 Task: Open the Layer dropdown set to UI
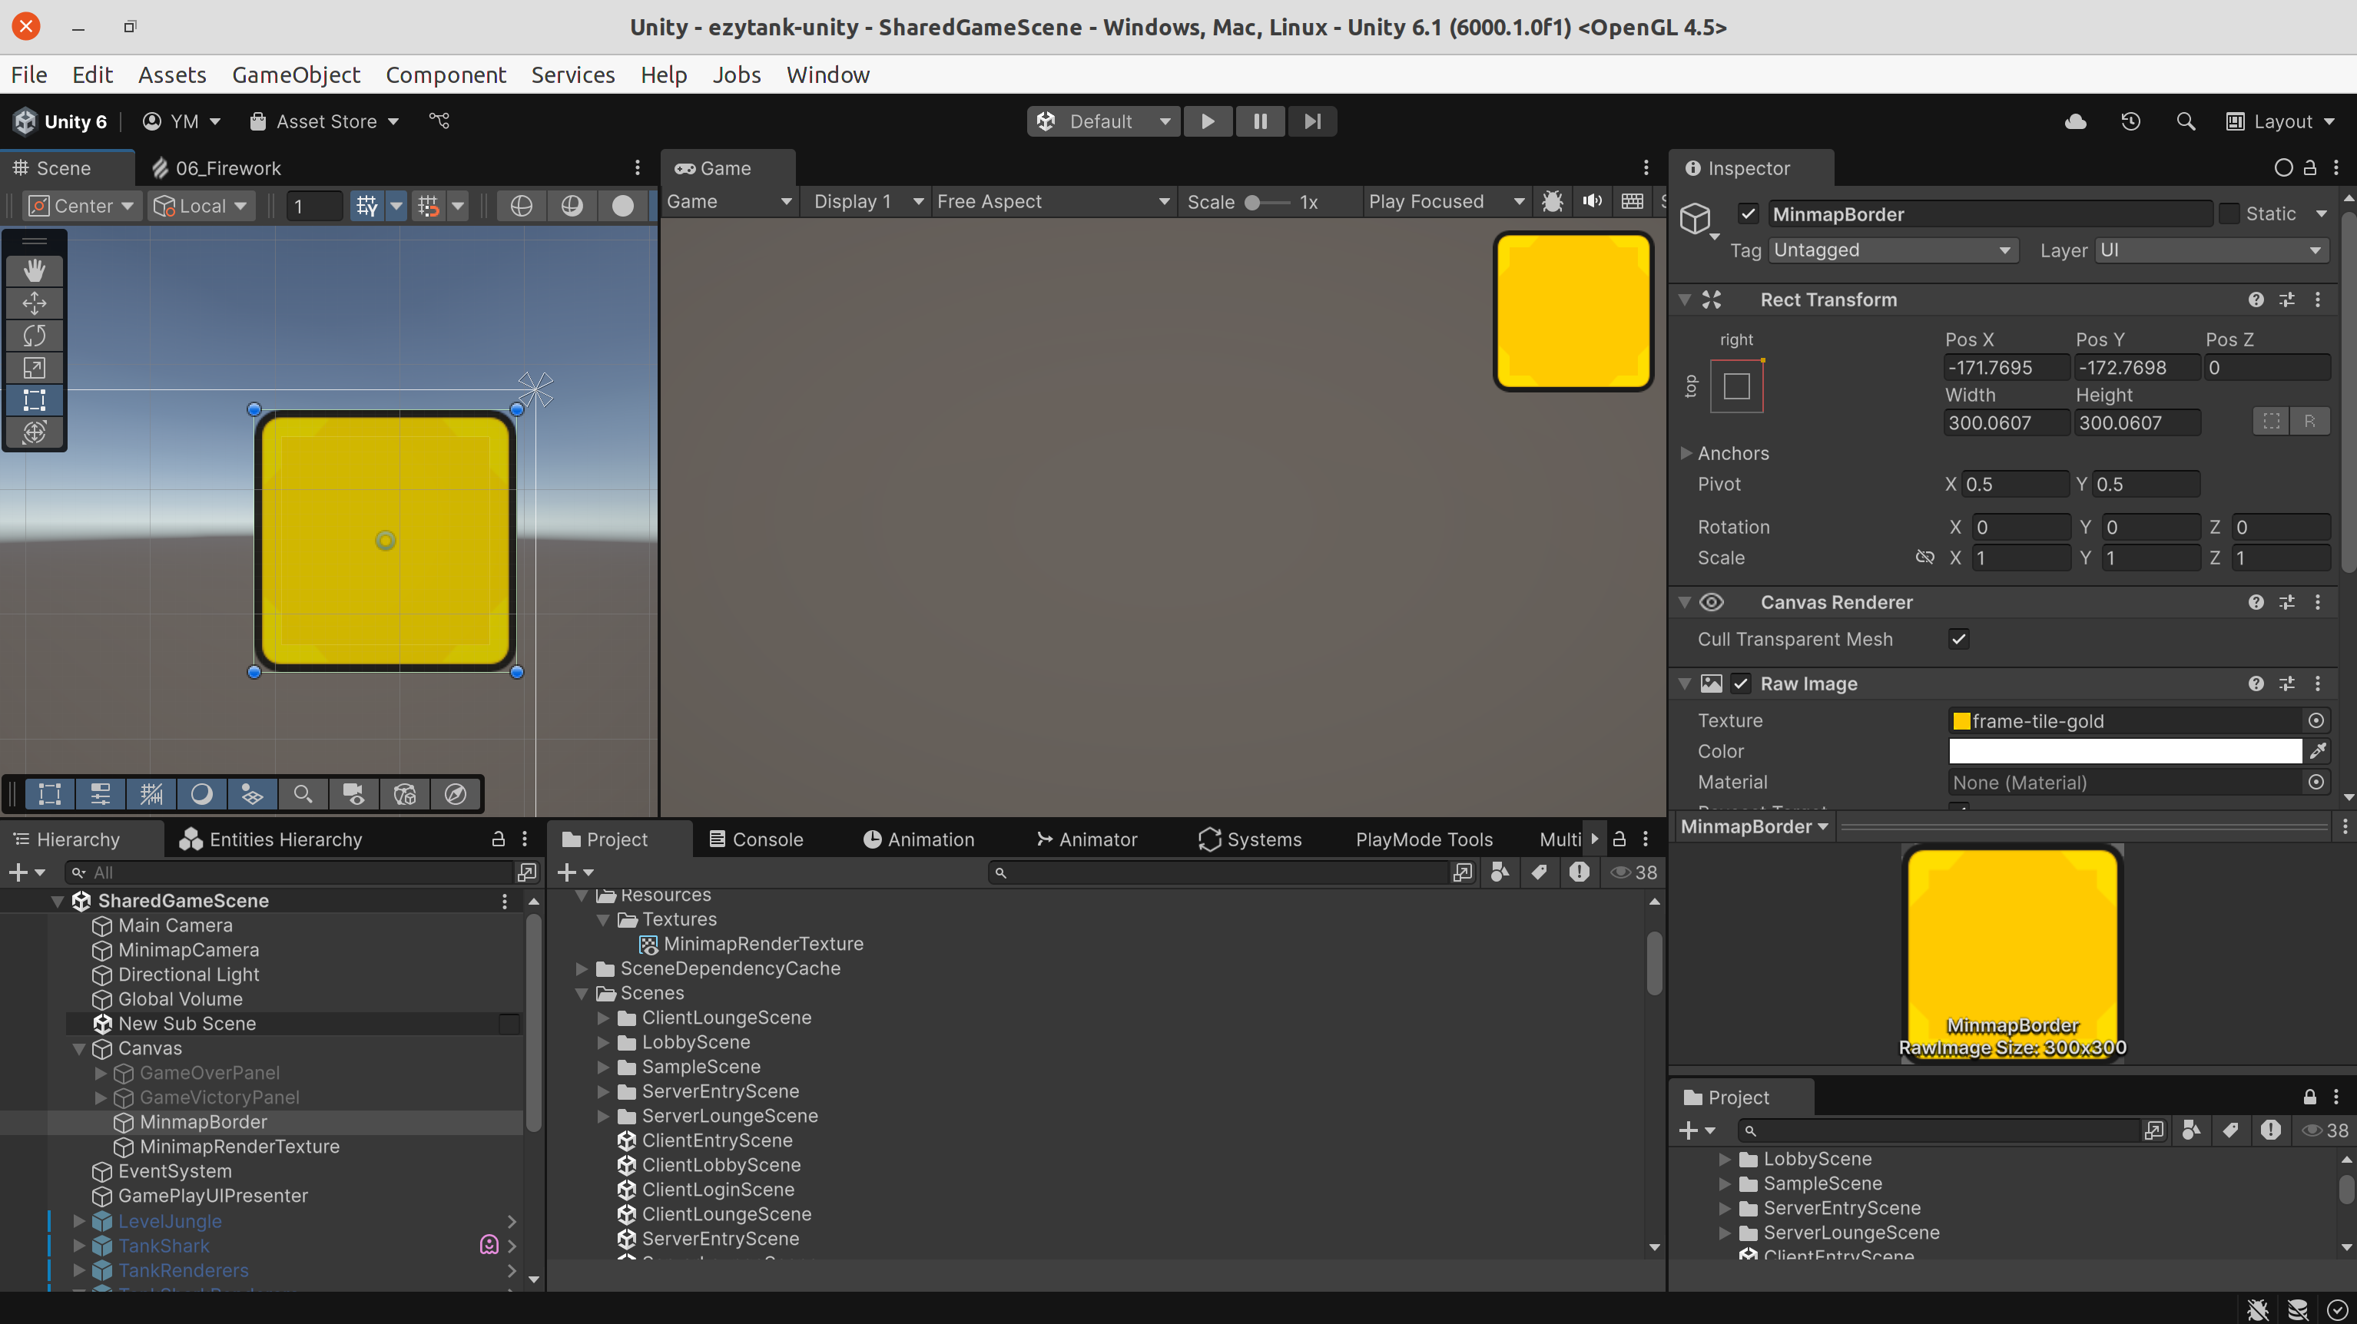2210,250
